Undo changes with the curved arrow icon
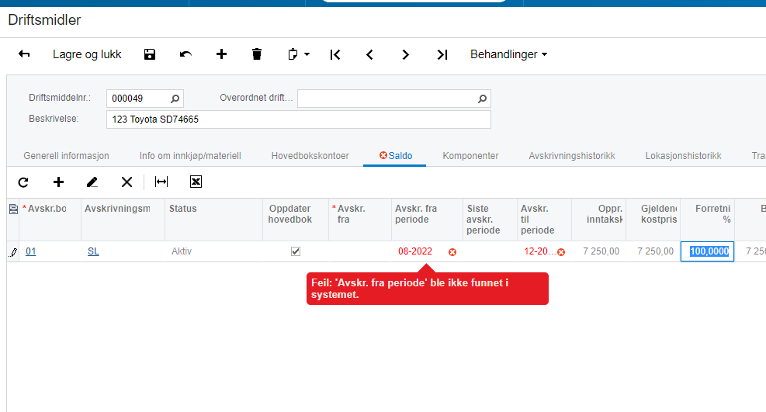The height and width of the screenshot is (412, 766). pyautogui.click(x=185, y=54)
